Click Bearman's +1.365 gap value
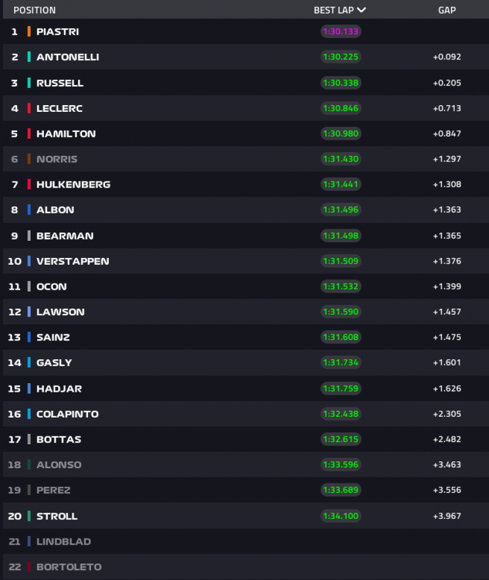 tap(447, 236)
